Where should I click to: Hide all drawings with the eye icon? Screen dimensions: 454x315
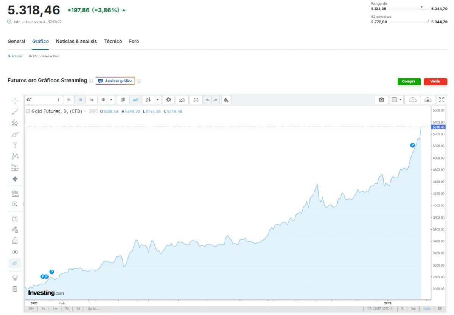(15, 252)
